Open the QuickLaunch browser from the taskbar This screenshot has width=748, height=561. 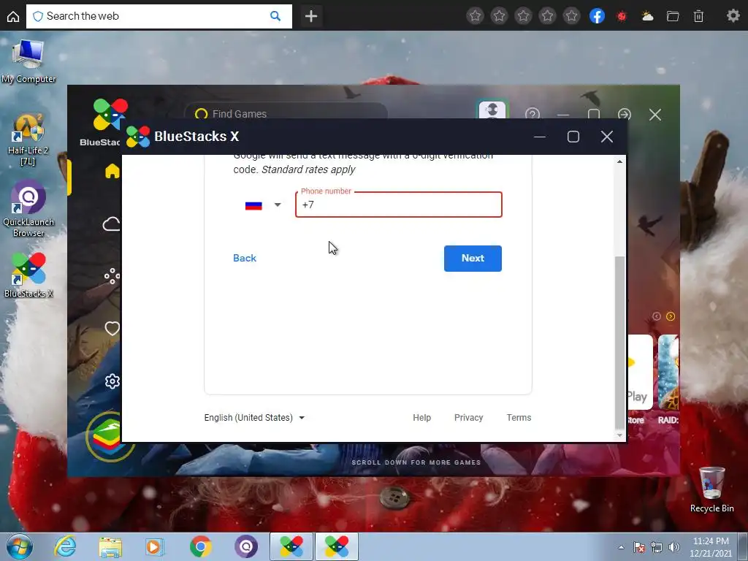coord(245,546)
